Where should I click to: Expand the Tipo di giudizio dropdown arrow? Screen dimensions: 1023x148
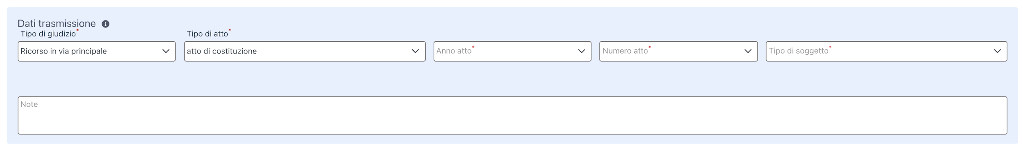pyautogui.click(x=166, y=51)
